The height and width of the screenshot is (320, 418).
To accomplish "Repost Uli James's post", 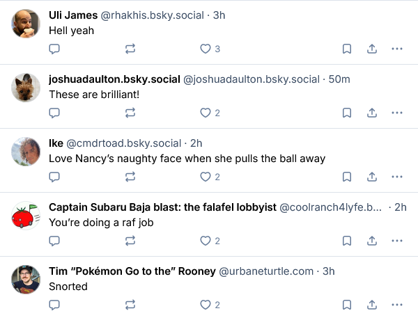I will coord(130,49).
